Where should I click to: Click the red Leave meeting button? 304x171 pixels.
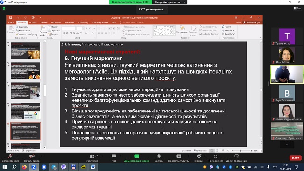[295, 158]
